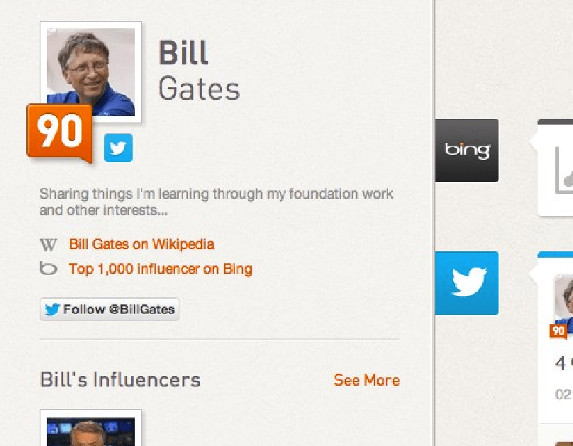
Task: Open the Top 1,000 influencer on Bing link
Action: point(160,269)
